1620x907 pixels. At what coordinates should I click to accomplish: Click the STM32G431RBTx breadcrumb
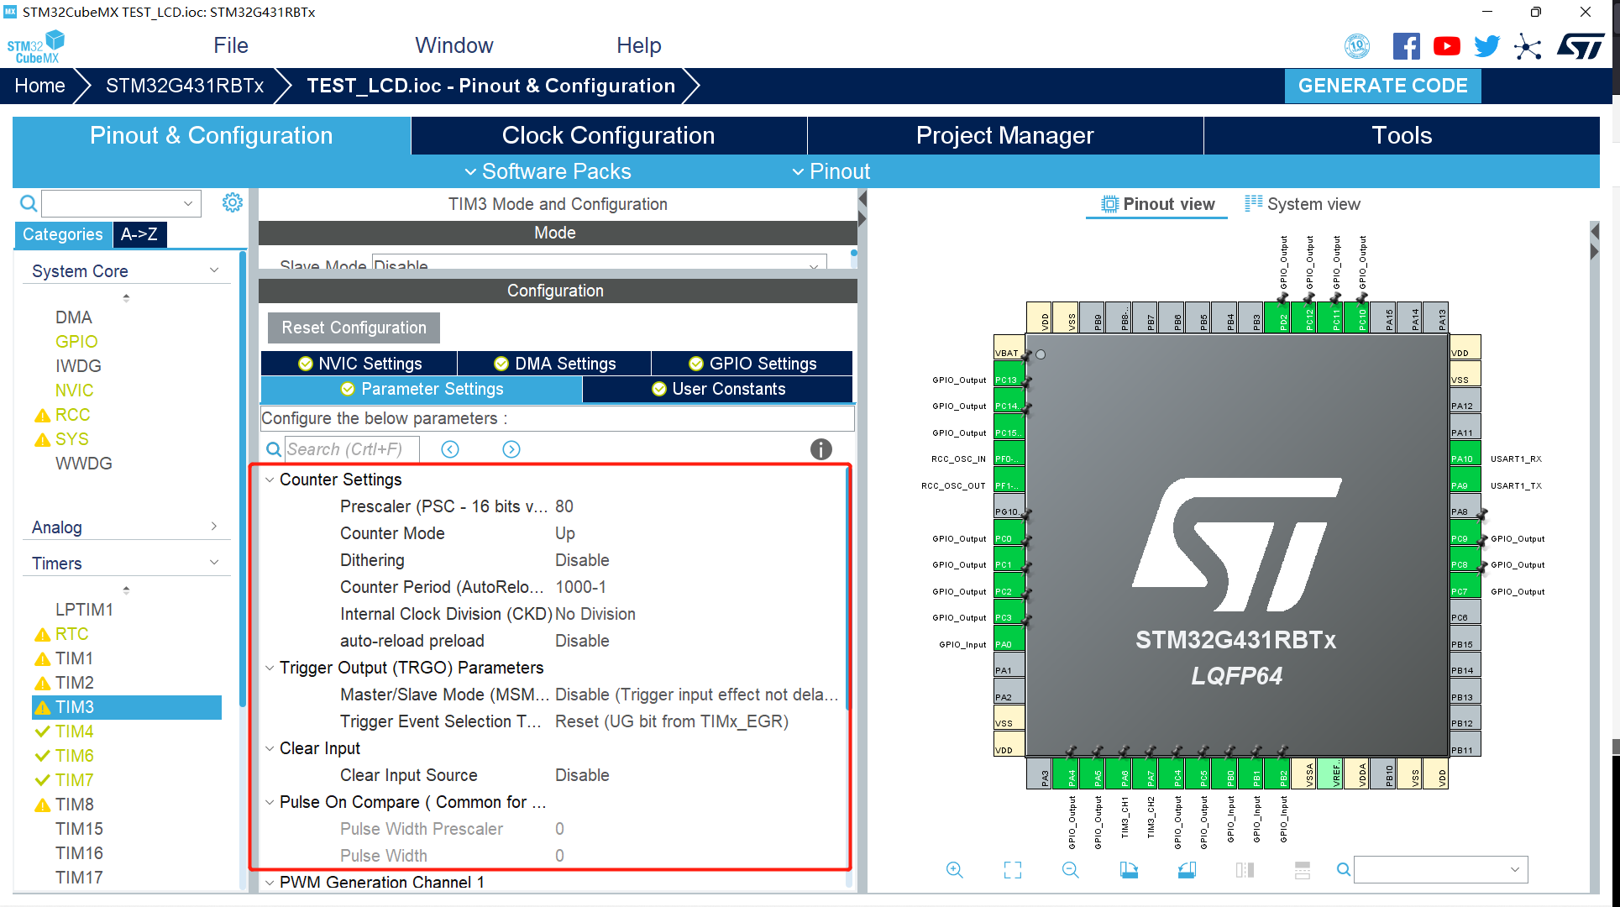pos(185,86)
